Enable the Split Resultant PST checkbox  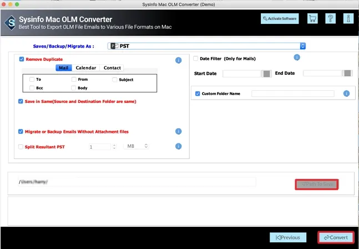pos(21,147)
